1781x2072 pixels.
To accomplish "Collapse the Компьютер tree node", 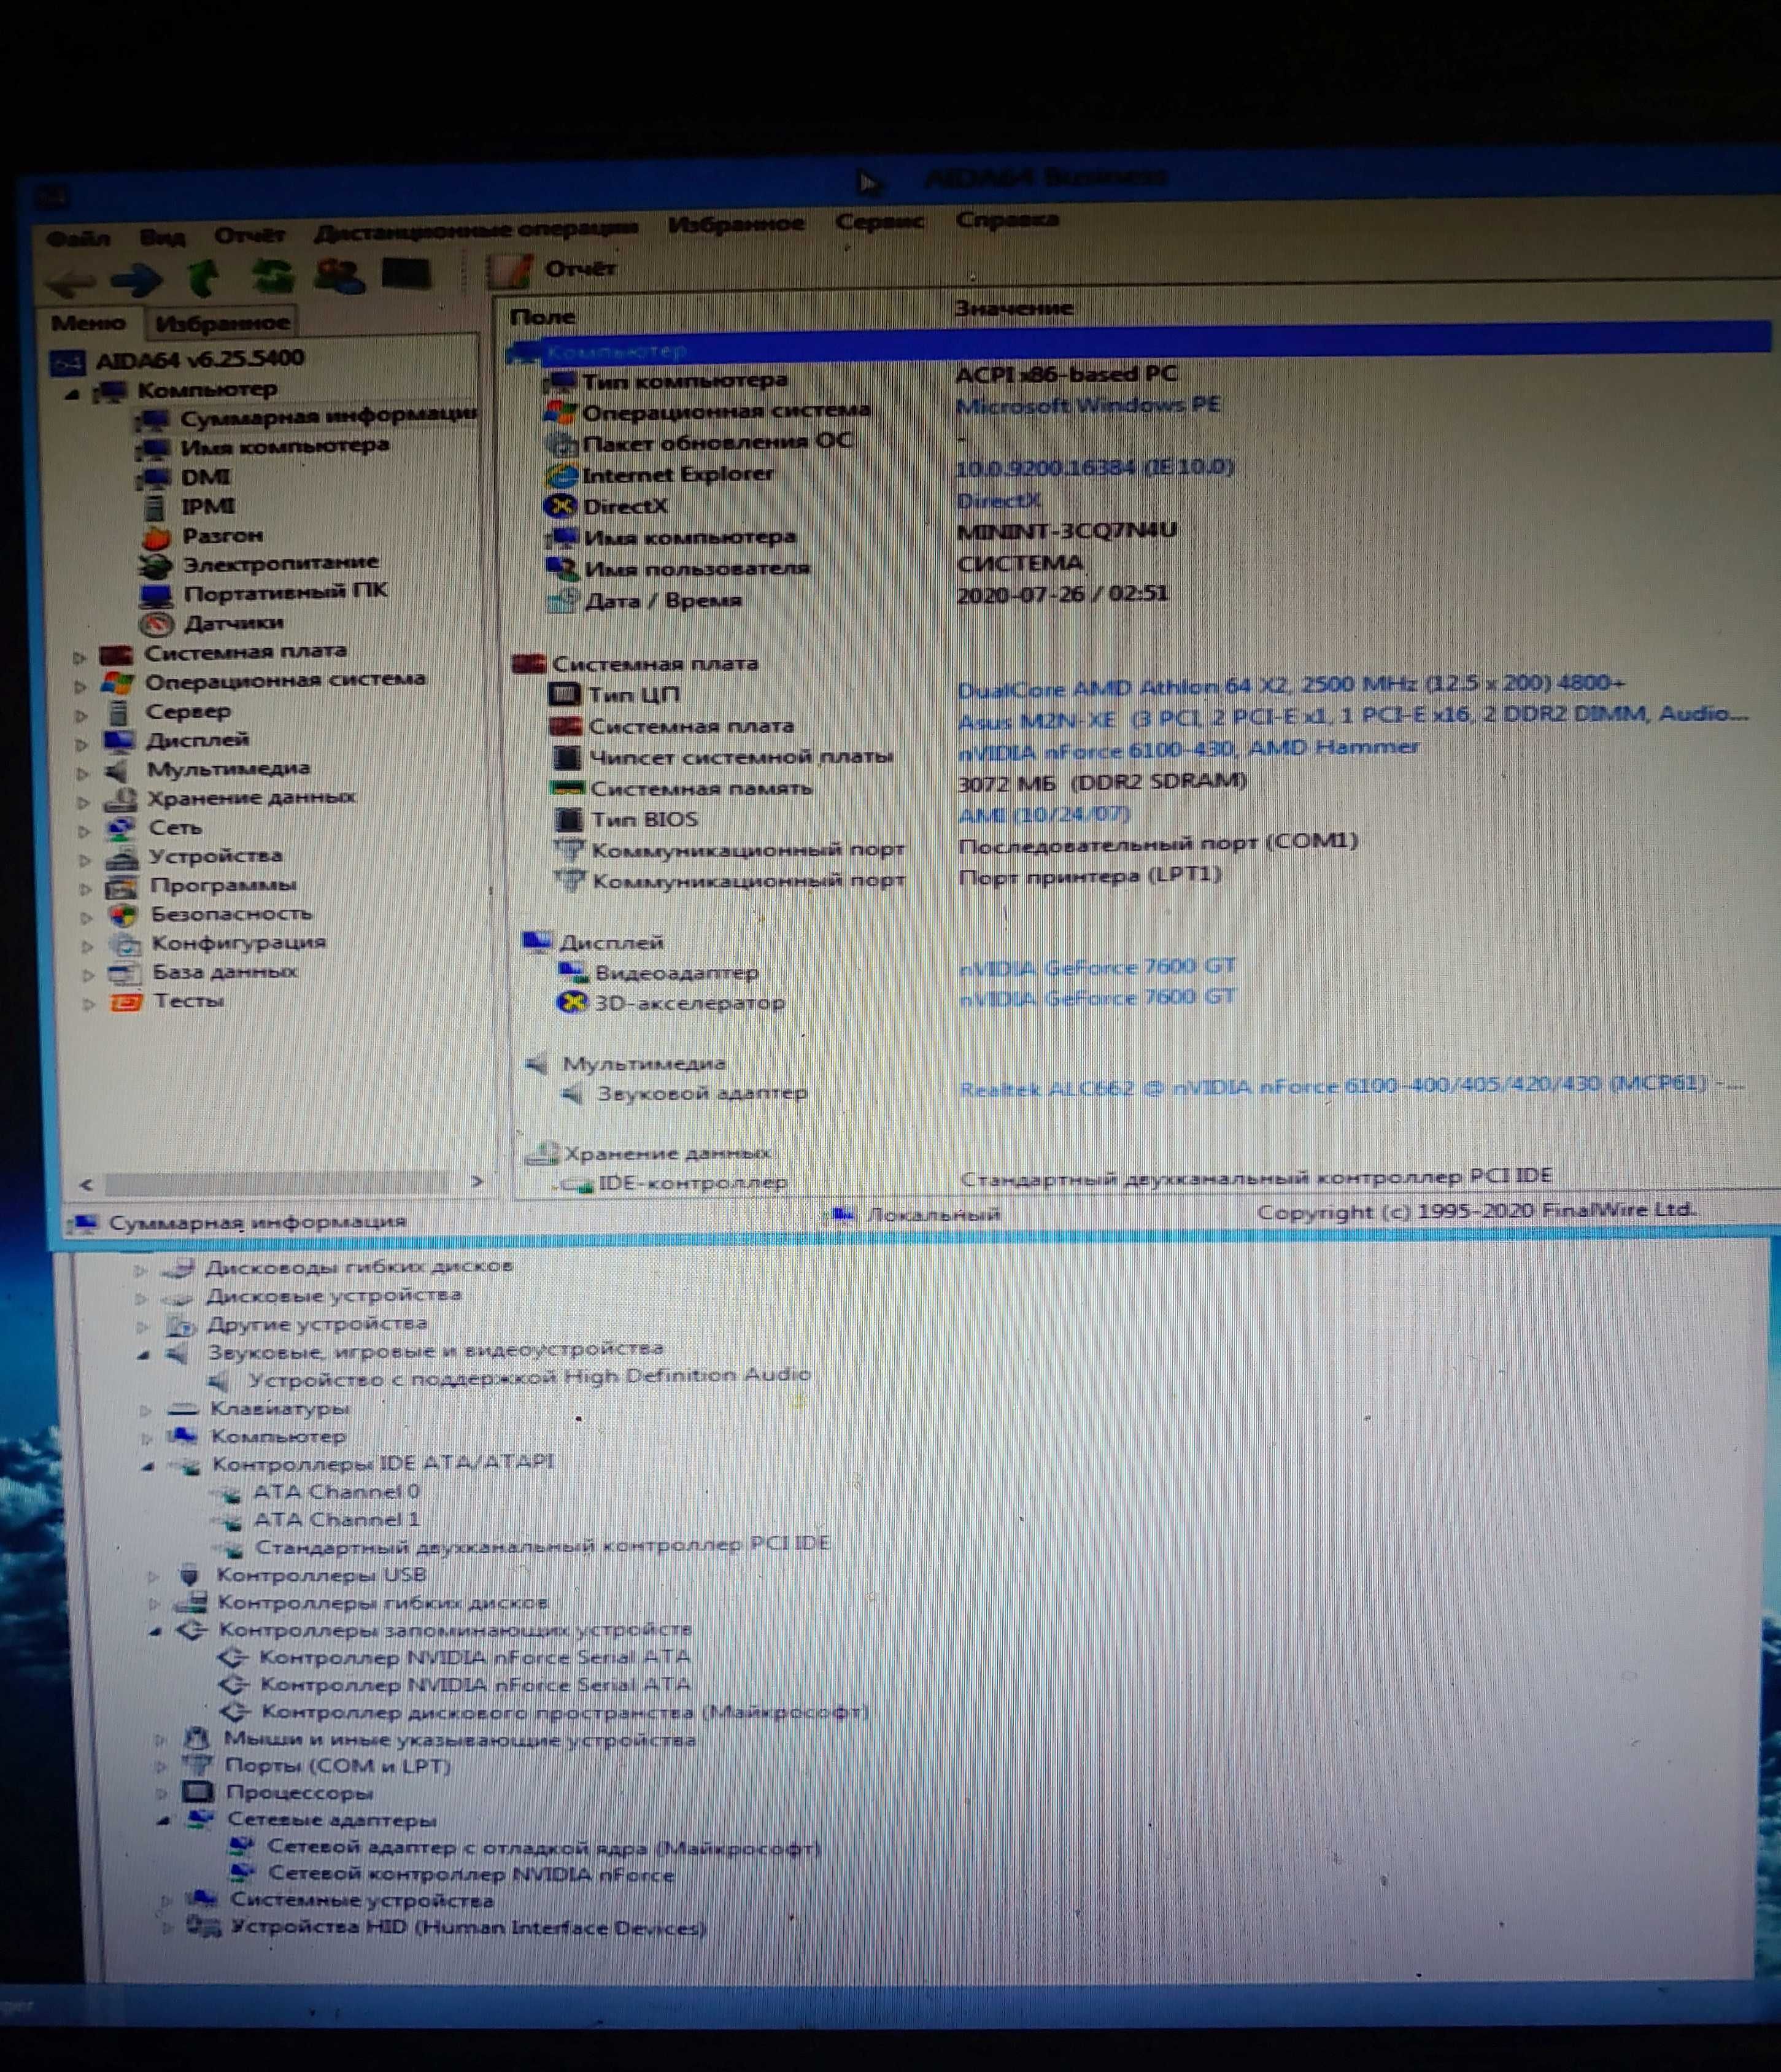I will pos(72,394).
